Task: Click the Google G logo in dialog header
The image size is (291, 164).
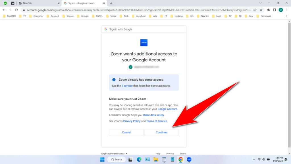Action: pyautogui.click(x=106, y=29)
